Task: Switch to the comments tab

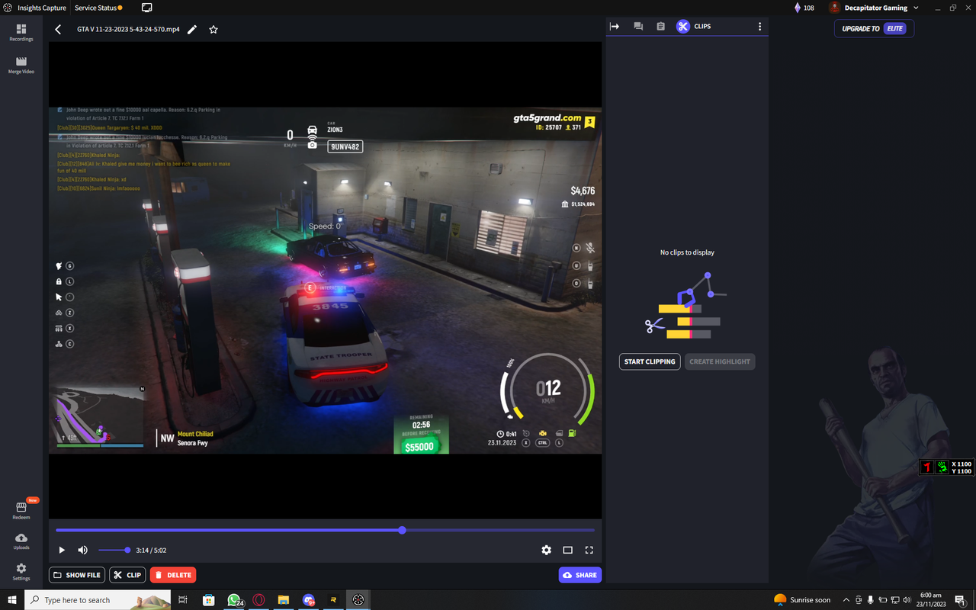Action: [638, 26]
